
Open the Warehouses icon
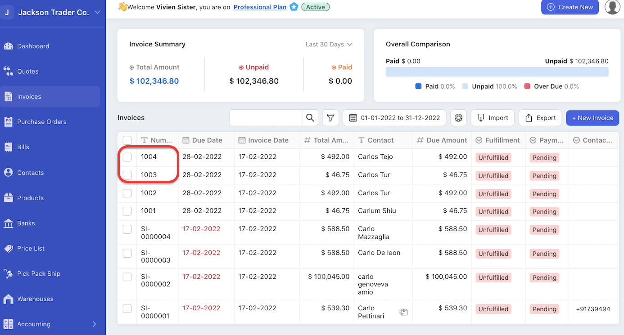8,299
